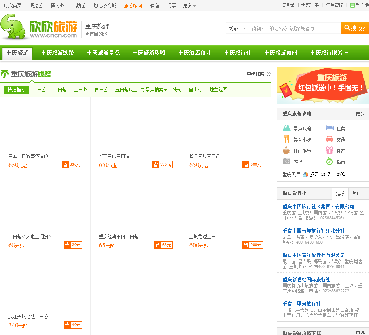
Task: Go to 欣欣首页 in the top bar
Action: point(13,6)
